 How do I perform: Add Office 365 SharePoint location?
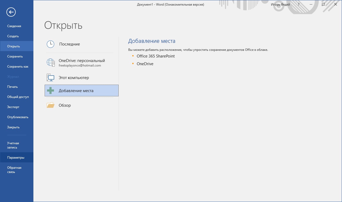pyautogui.click(x=156, y=56)
